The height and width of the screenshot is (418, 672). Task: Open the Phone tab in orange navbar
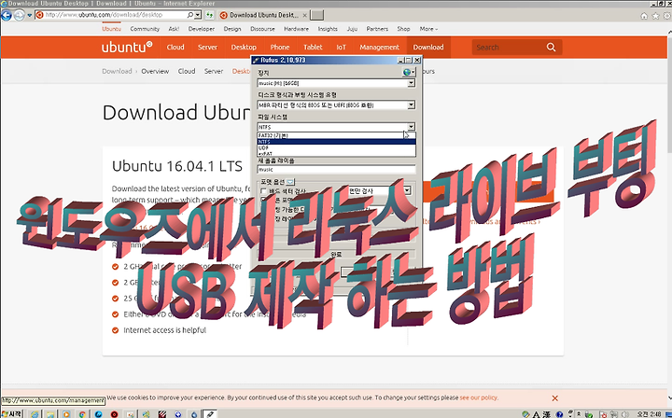(280, 47)
